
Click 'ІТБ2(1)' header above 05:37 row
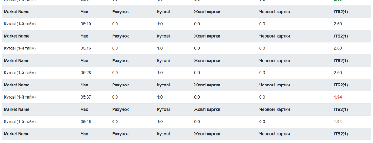tap(340, 85)
